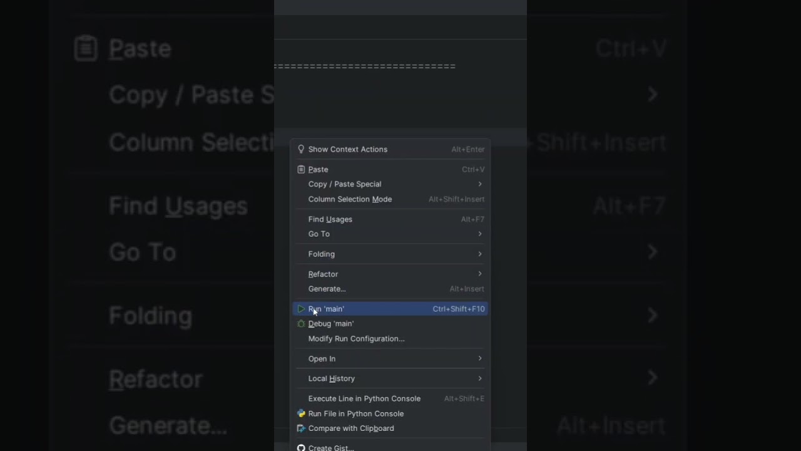Select the Generate... menu entry
This screenshot has width=801, height=451.
point(327,289)
